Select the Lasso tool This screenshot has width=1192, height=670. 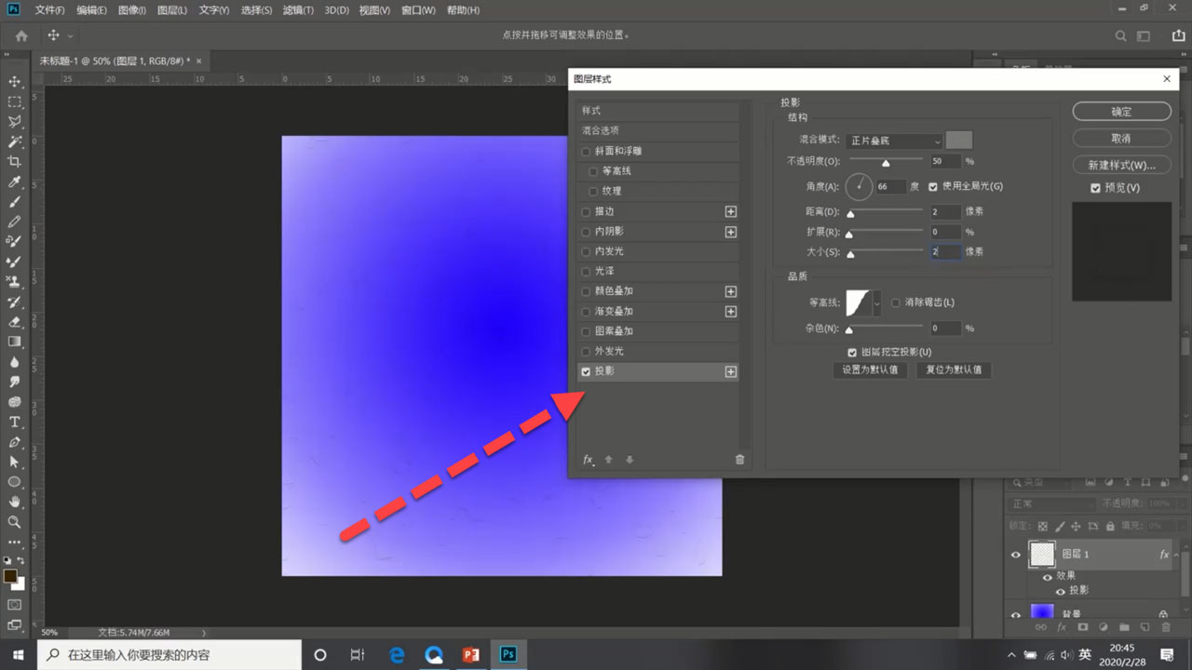(15, 122)
